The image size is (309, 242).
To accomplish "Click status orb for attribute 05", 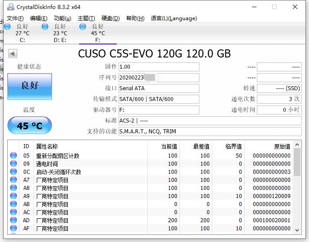I will click(13, 155).
